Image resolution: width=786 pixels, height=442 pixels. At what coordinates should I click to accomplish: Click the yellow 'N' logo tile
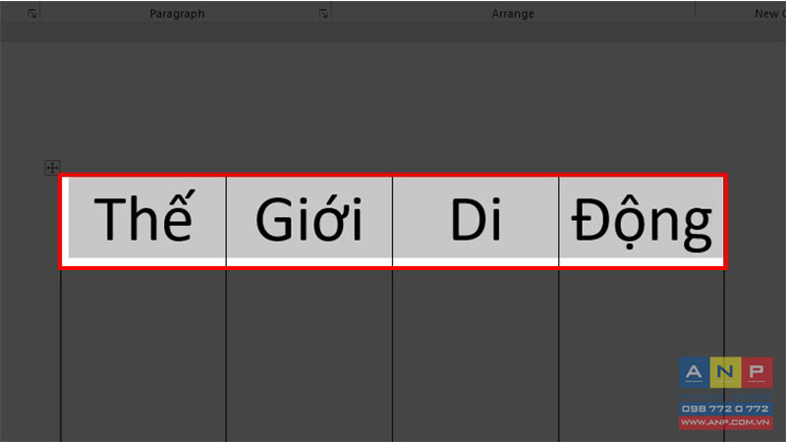[x=725, y=373]
